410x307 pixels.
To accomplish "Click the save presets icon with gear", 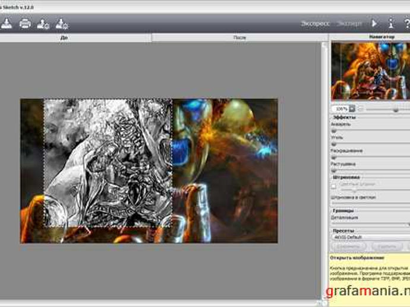I will click(x=62, y=24).
